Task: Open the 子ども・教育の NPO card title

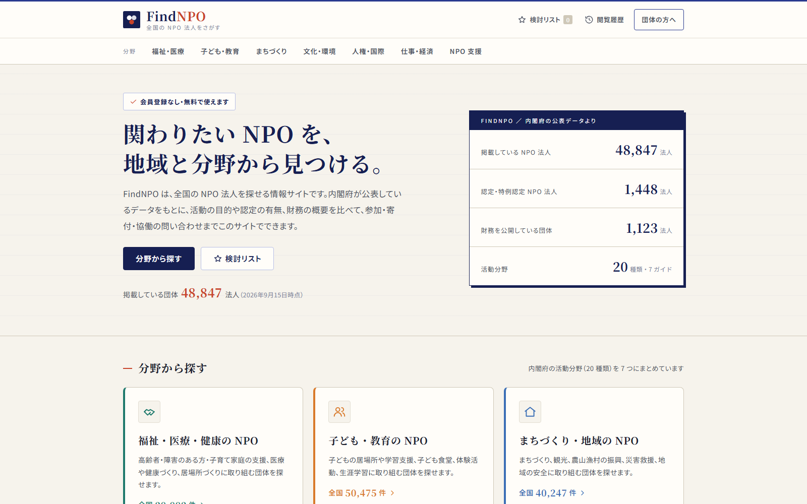Action: pyautogui.click(x=378, y=441)
